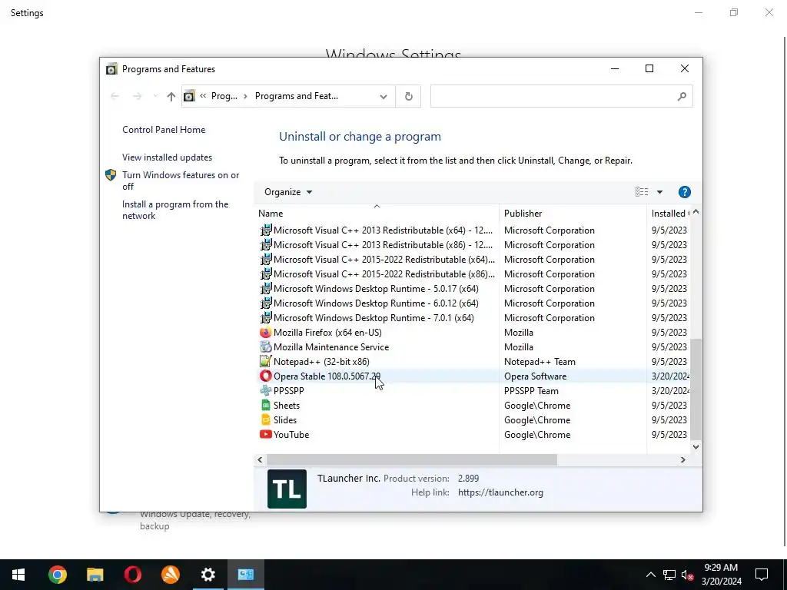Click the PPSSPP Team publisher cell
This screenshot has width=787, height=590.
tap(531, 390)
